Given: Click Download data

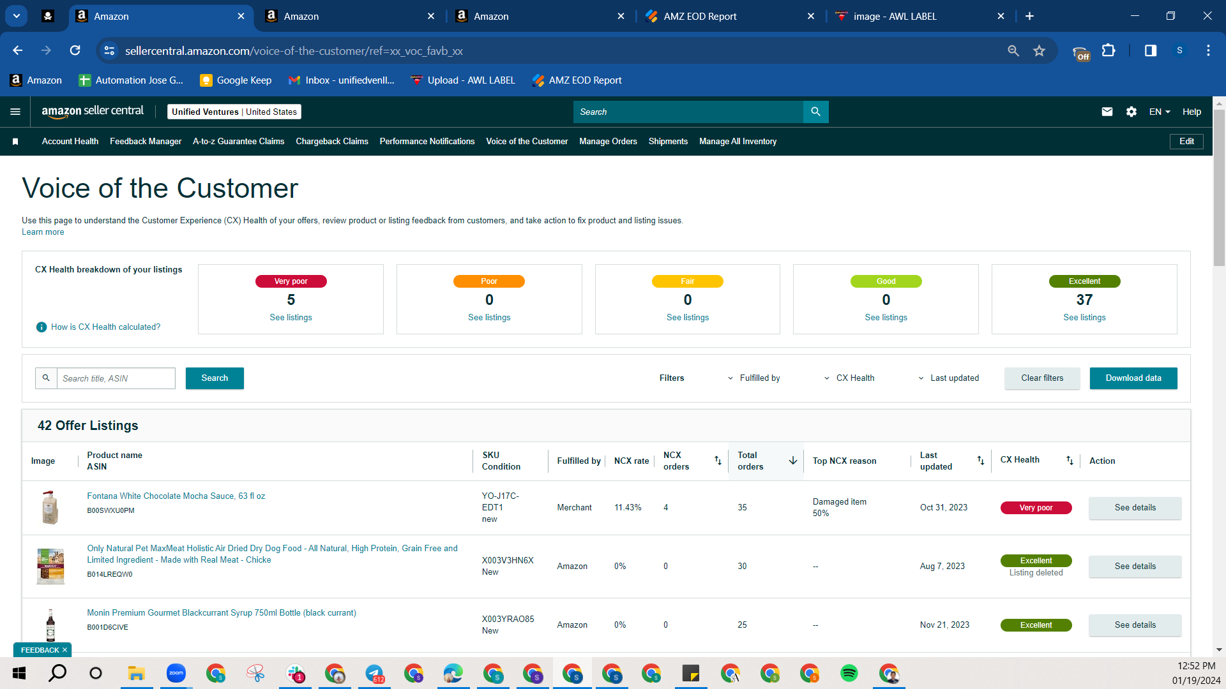Looking at the screenshot, I should coord(1133,378).
